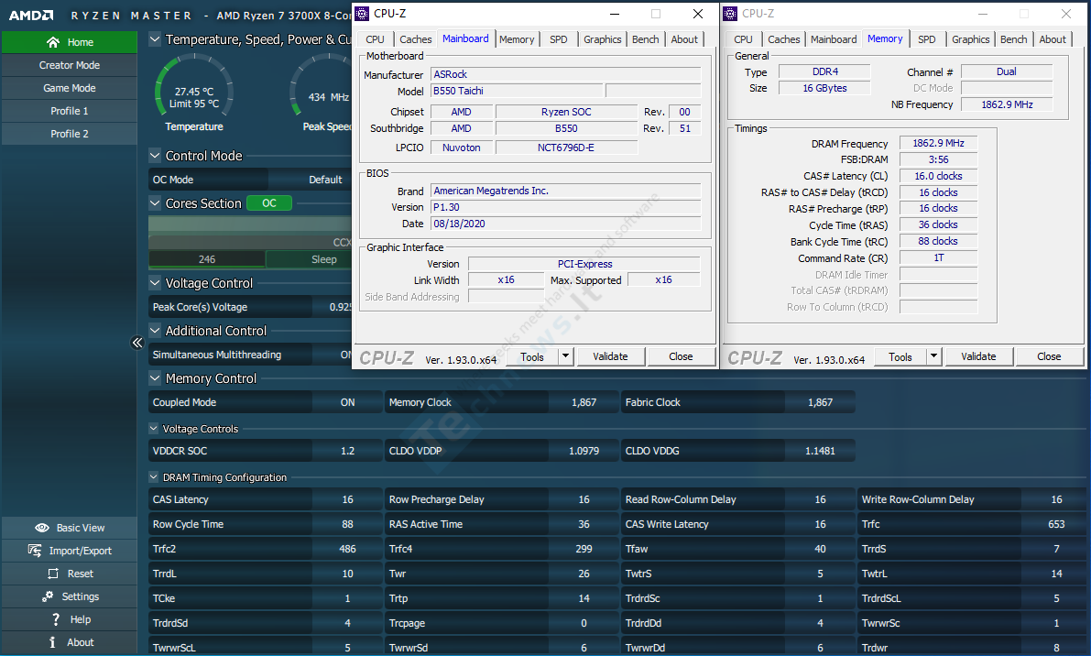The height and width of the screenshot is (656, 1091).
Task: Switch to Memory tab in Mainboard window
Action: coord(517,39)
